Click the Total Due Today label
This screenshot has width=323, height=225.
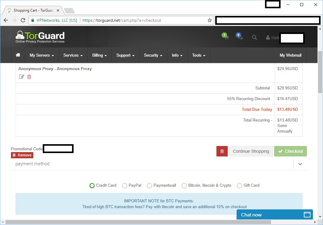point(257,110)
